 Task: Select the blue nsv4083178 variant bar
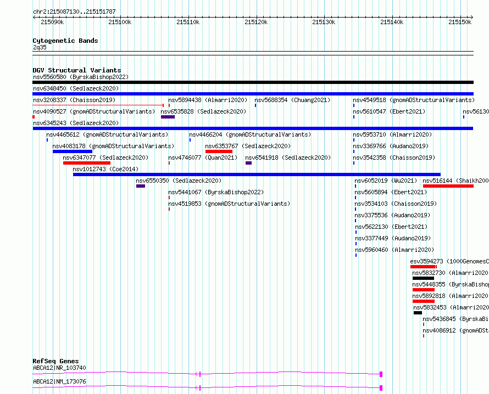[73, 151]
